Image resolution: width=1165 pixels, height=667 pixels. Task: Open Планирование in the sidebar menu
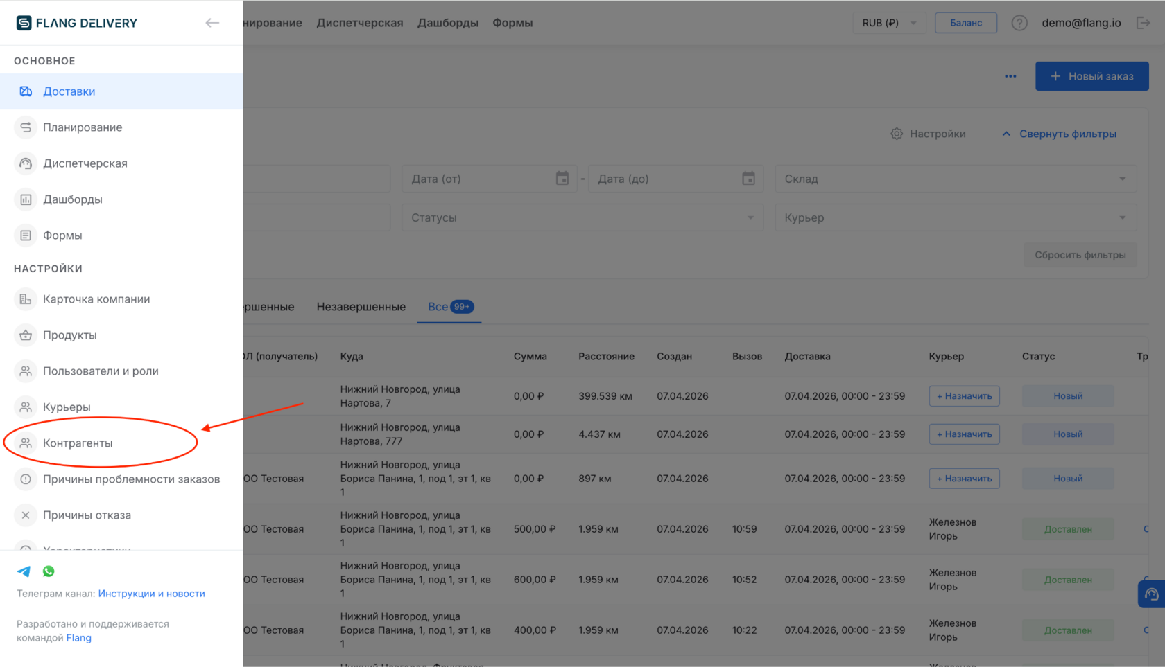coord(121,127)
